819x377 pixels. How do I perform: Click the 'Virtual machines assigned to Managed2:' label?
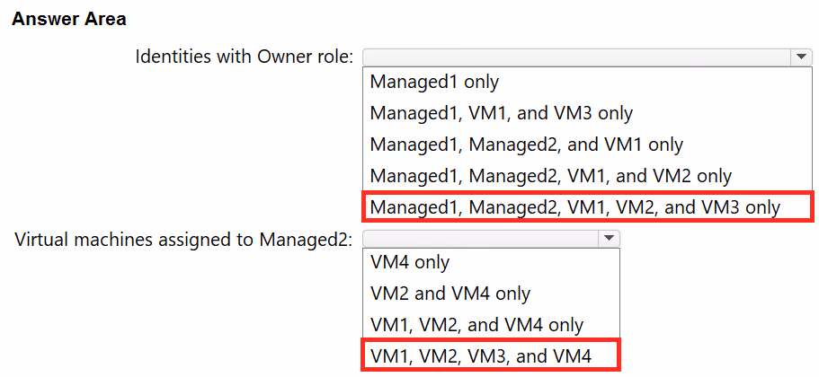[184, 239]
